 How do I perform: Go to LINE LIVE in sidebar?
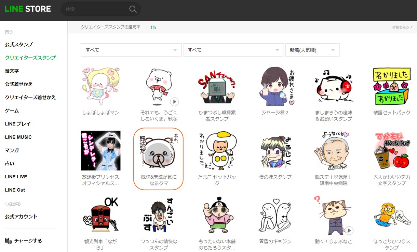16,177
